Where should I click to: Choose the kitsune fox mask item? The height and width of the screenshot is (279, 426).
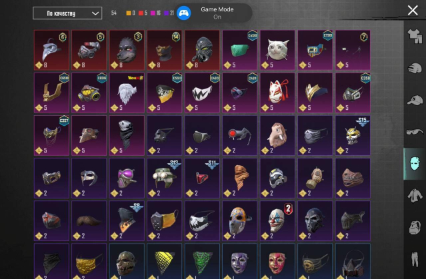point(277,93)
